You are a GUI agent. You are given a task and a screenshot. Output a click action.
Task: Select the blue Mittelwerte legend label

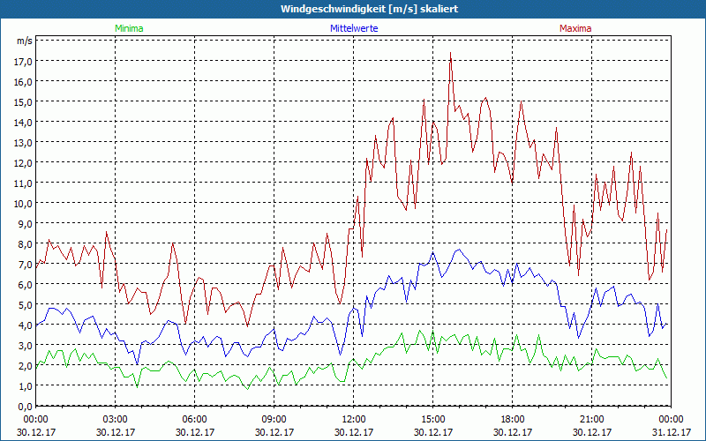click(353, 28)
